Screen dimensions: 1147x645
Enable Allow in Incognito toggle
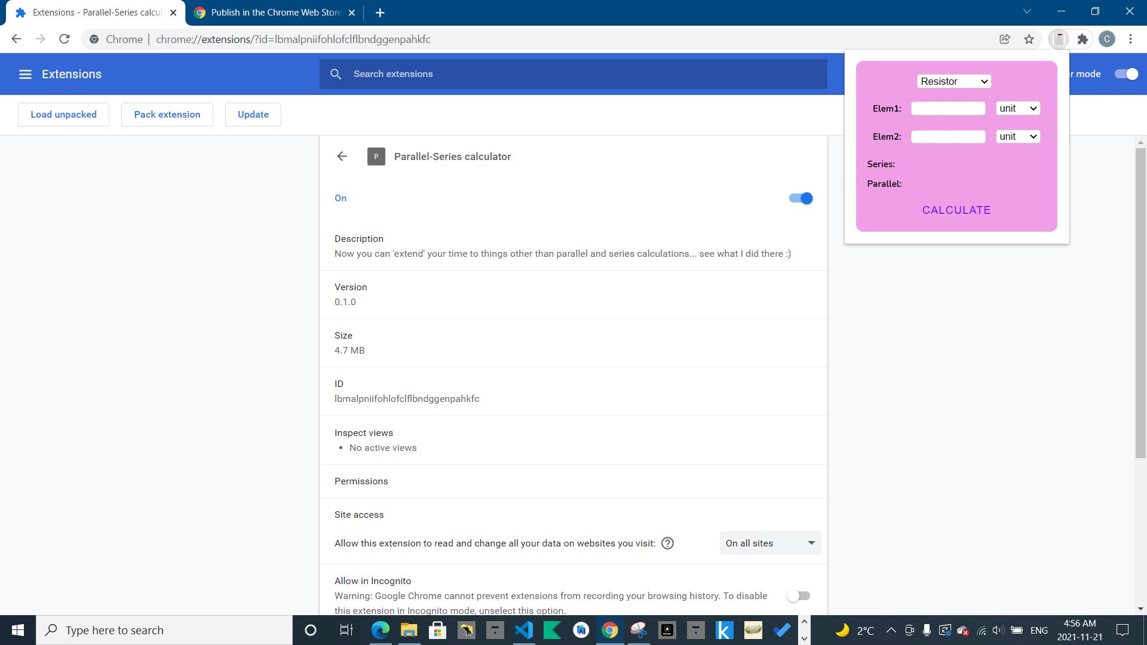(798, 596)
